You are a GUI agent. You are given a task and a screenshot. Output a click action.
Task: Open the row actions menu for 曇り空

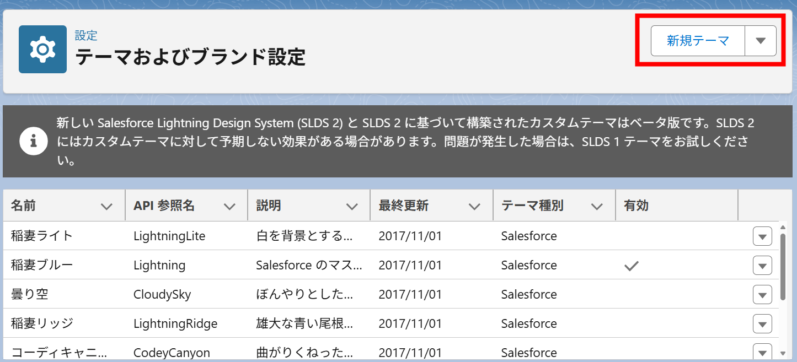pyautogui.click(x=762, y=294)
